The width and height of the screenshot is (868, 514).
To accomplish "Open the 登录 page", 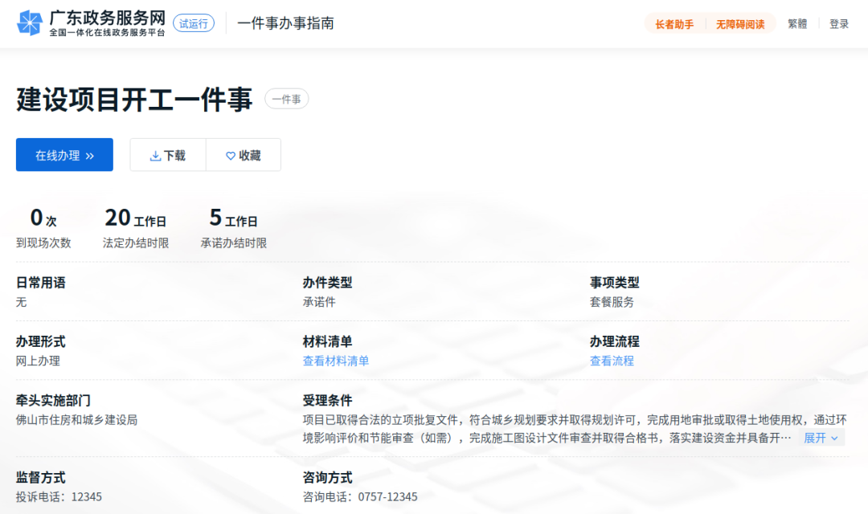I will tap(838, 24).
